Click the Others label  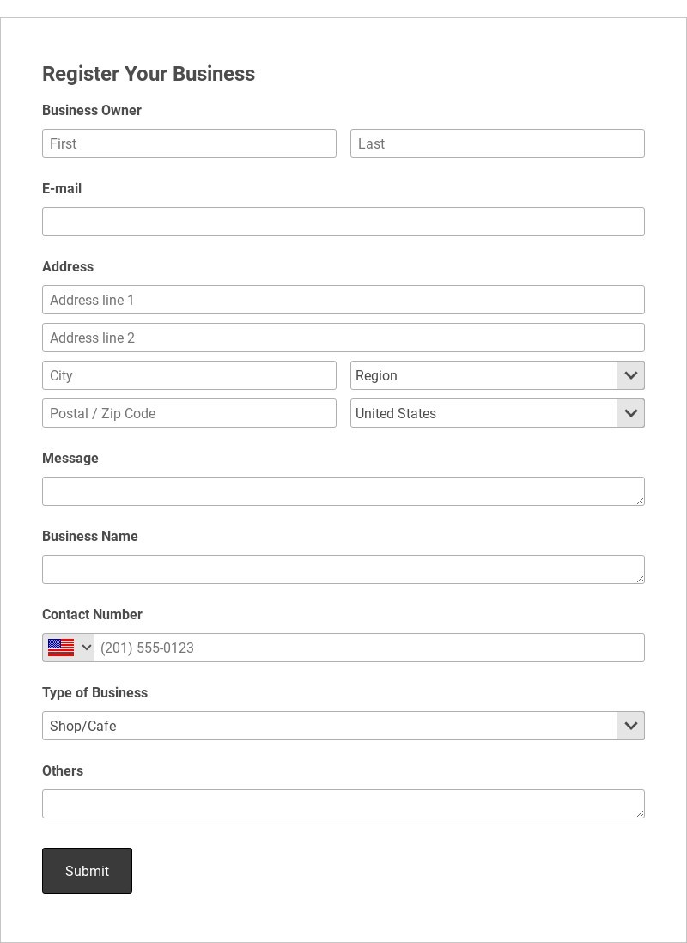(x=63, y=771)
